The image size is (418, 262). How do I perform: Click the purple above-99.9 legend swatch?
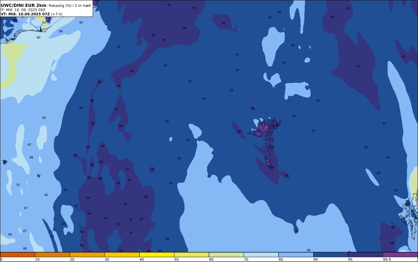400,254
